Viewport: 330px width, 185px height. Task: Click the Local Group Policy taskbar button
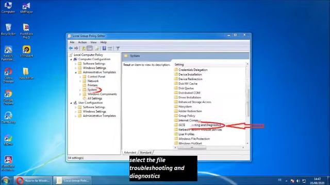72,180
